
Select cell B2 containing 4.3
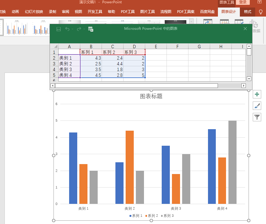(91, 58)
